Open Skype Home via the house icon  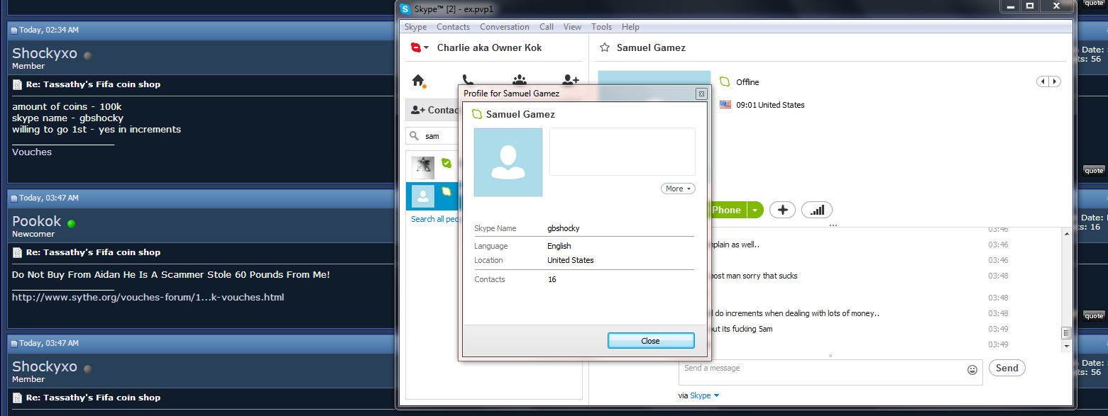coord(419,81)
